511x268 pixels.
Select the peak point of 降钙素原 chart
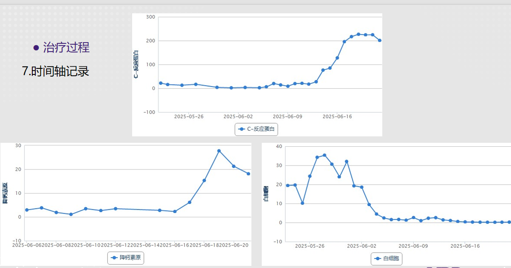point(219,151)
